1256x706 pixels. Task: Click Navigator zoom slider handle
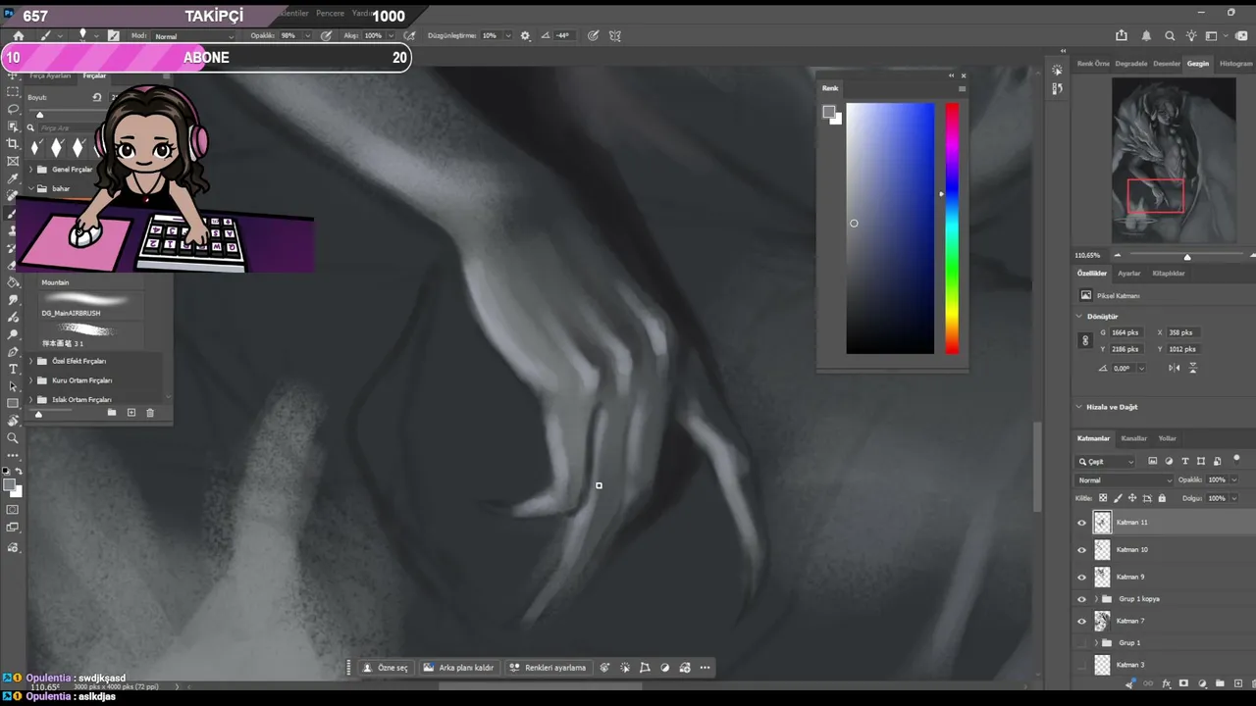(1186, 257)
